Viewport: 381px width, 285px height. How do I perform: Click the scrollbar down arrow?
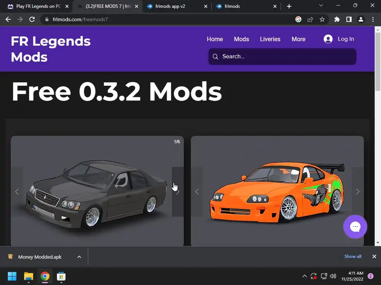pyautogui.click(x=378, y=243)
